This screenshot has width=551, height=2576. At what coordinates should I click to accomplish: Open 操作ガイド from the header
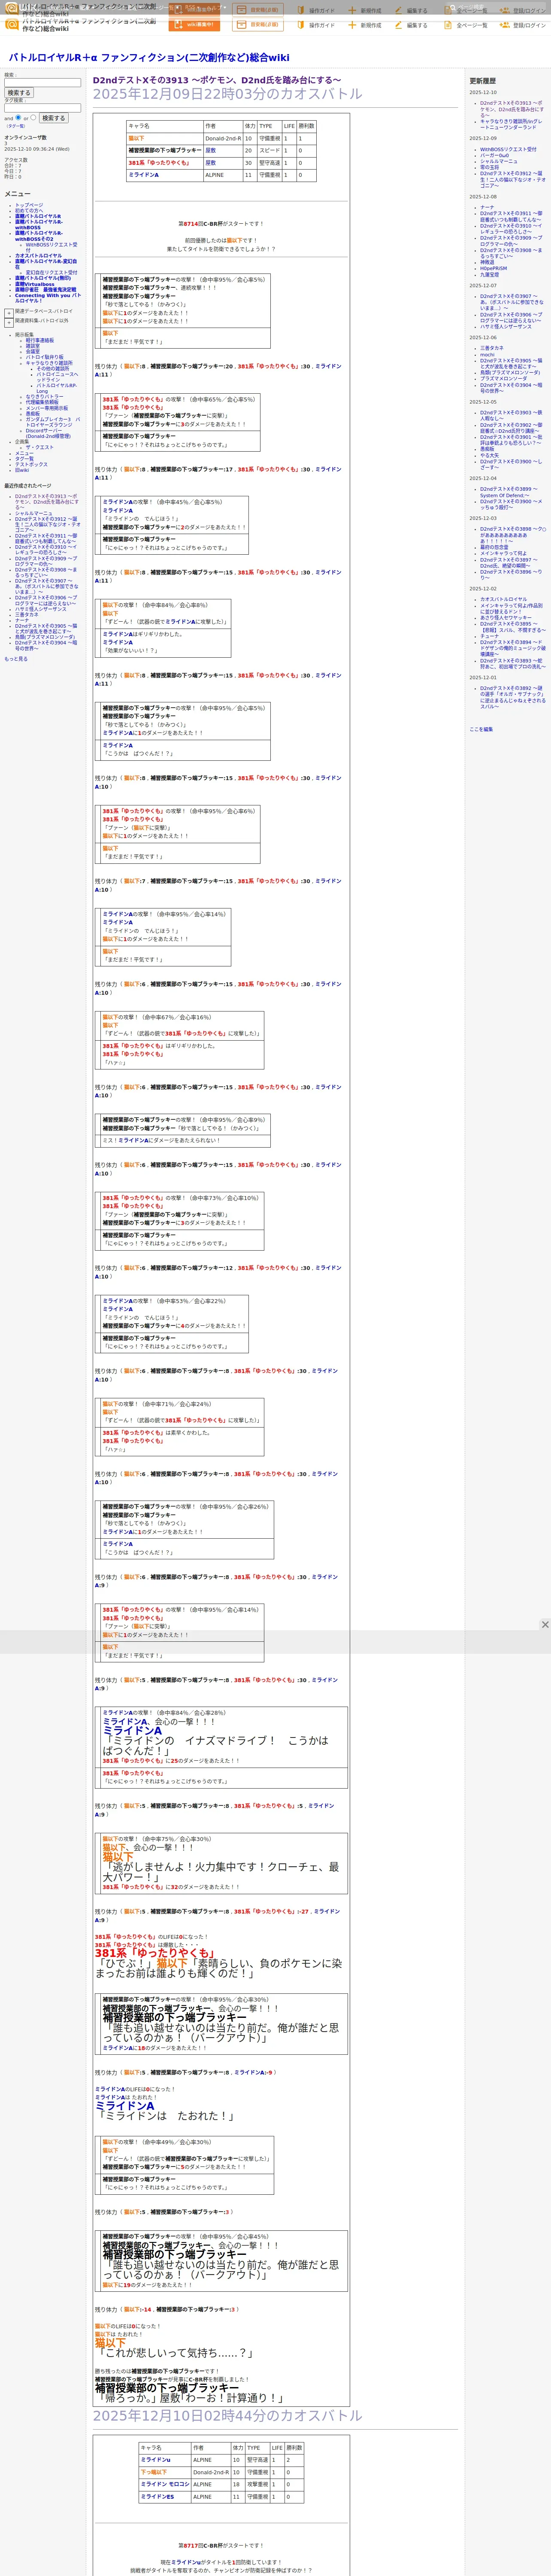click(316, 25)
